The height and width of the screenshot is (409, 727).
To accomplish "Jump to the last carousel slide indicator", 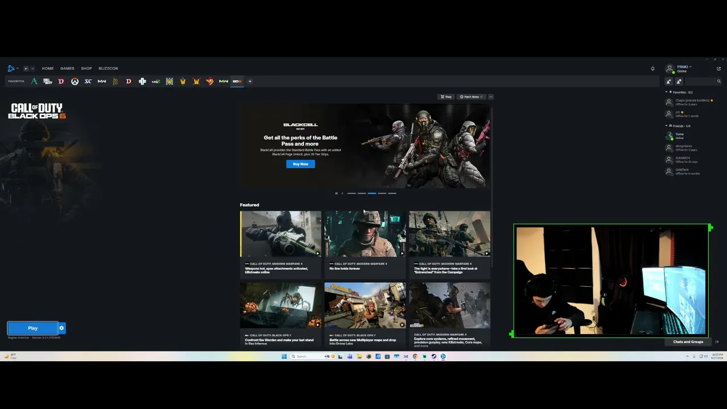I will pyautogui.click(x=392, y=194).
